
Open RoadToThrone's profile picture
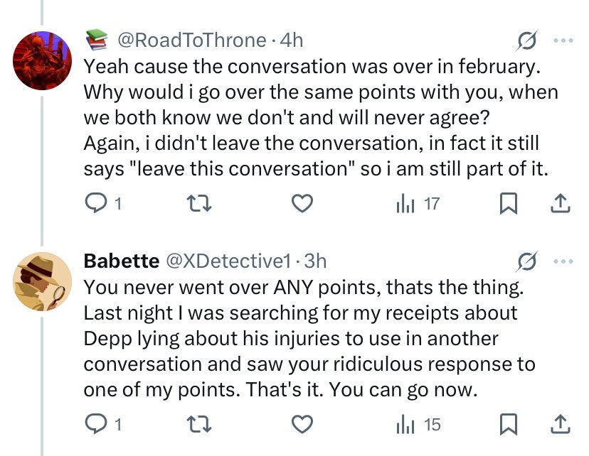pos(42,60)
